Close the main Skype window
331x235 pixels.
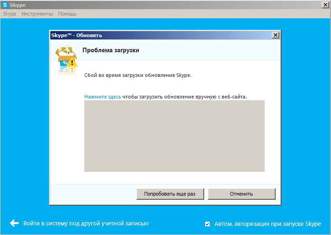click(x=326, y=5)
